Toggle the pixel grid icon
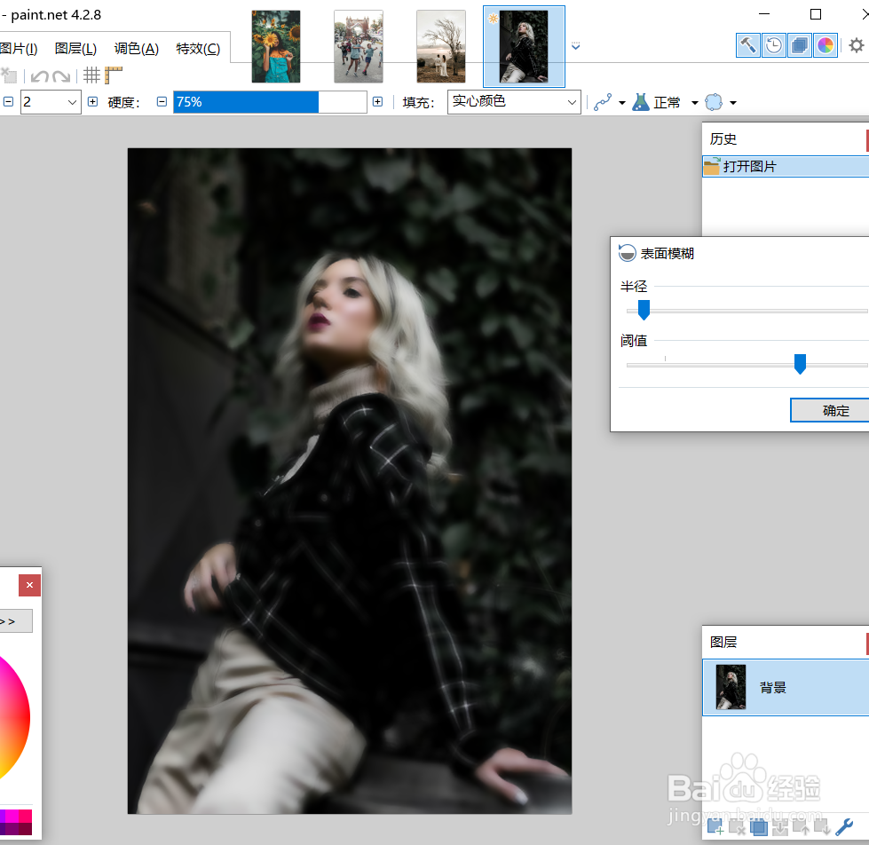This screenshot has width=869, height=845. 91,75
